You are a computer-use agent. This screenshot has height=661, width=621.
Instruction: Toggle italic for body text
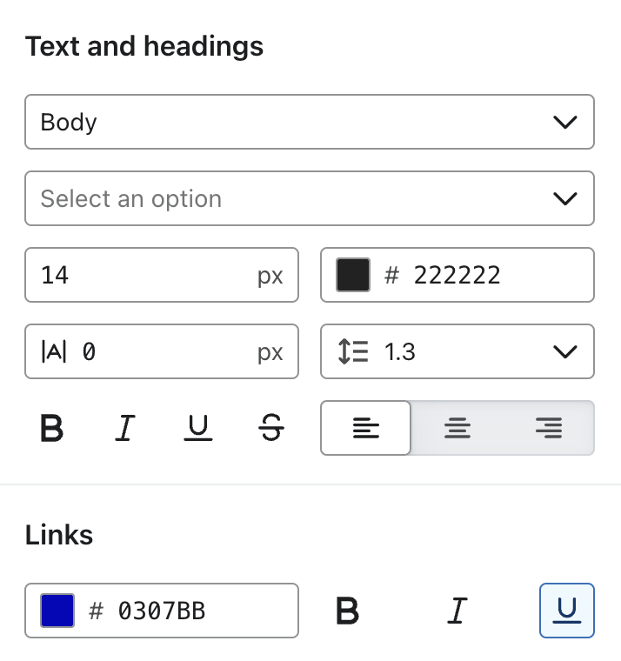[x=125, y=428]
